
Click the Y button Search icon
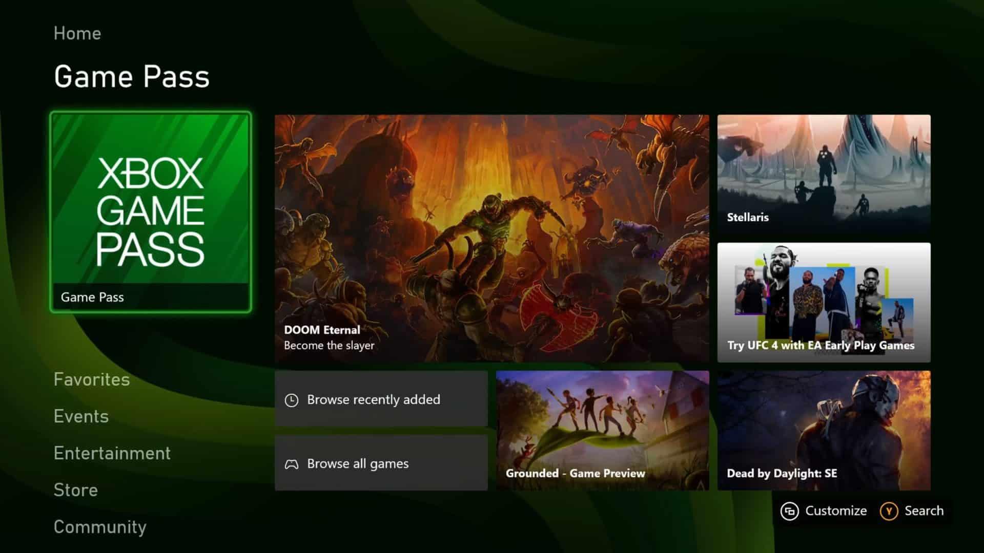(x=889, y=511)
